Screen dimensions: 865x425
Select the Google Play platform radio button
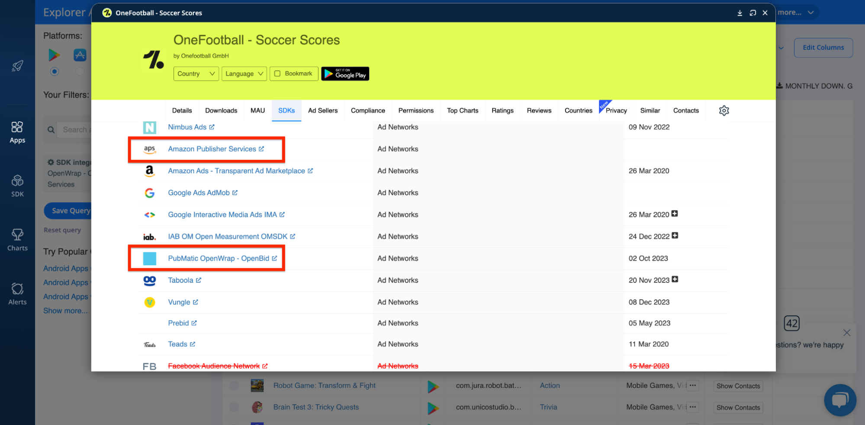point(54,71)
